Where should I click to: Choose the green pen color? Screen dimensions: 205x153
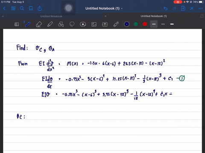[136, 24]
